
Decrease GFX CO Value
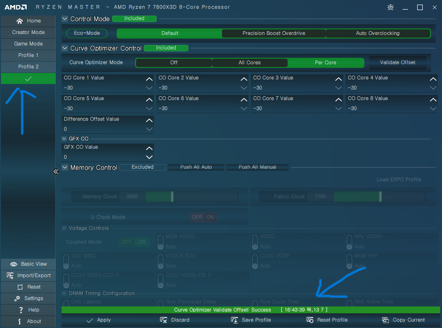pos(149,157)
